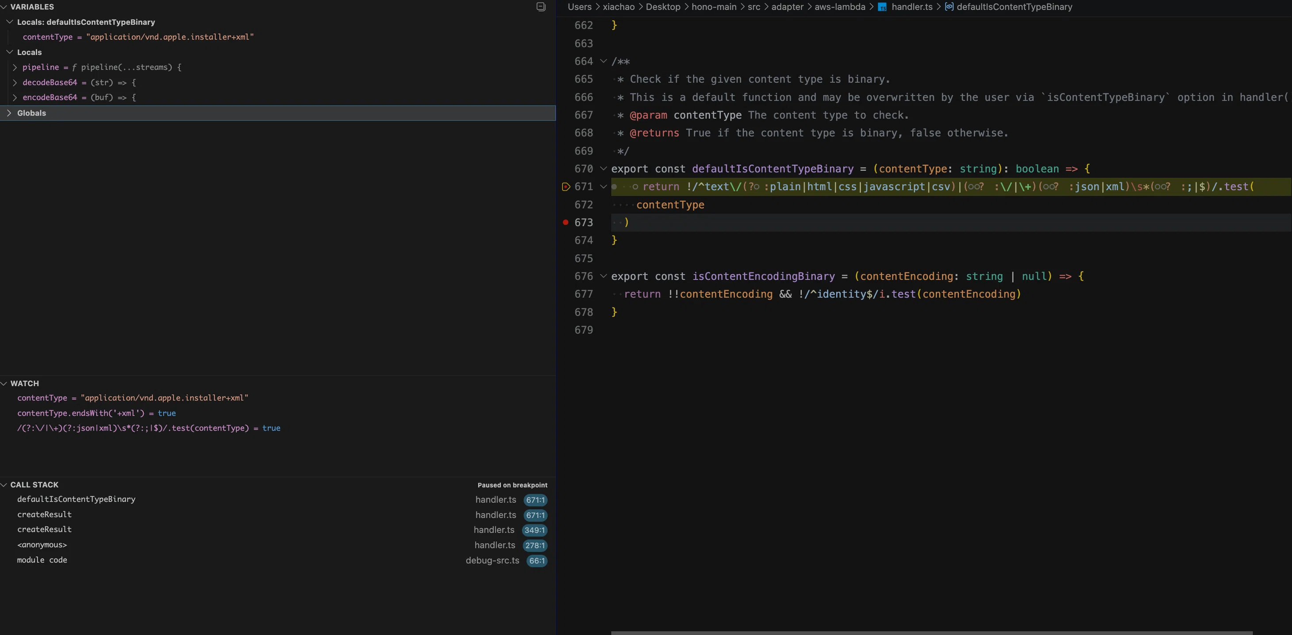
Task: Open the Desktop breadcrumb segment
Action: 663,7
